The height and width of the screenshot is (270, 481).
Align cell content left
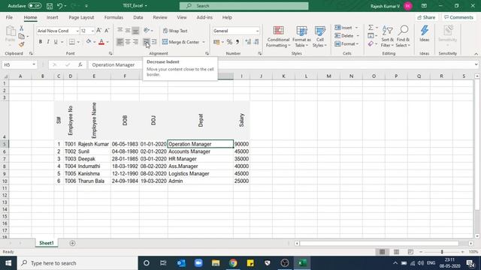[x=120, y=42]
